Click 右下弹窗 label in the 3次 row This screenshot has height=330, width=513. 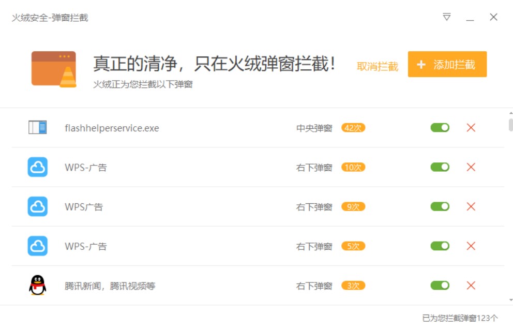314,286
